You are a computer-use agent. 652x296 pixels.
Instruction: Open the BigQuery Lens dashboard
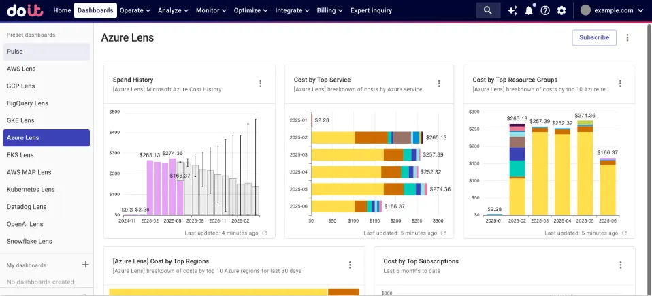coord(46,103)
